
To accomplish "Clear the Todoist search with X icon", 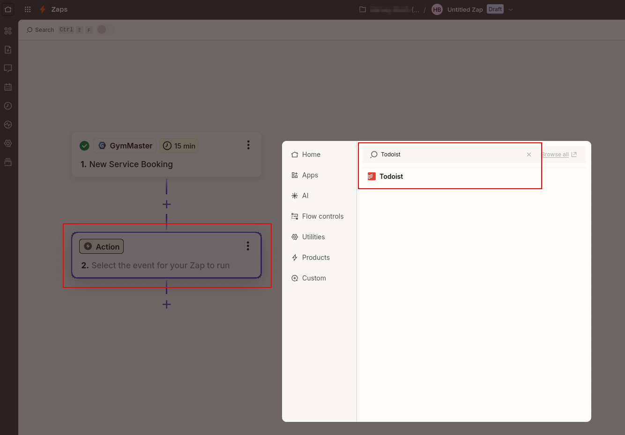I will pos(529,155).
